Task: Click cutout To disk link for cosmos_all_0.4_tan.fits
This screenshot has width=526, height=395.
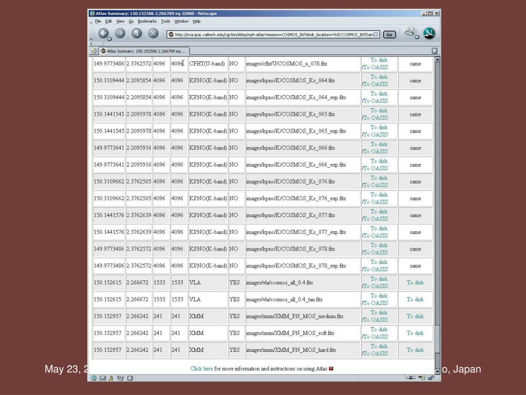Action: 415,299
